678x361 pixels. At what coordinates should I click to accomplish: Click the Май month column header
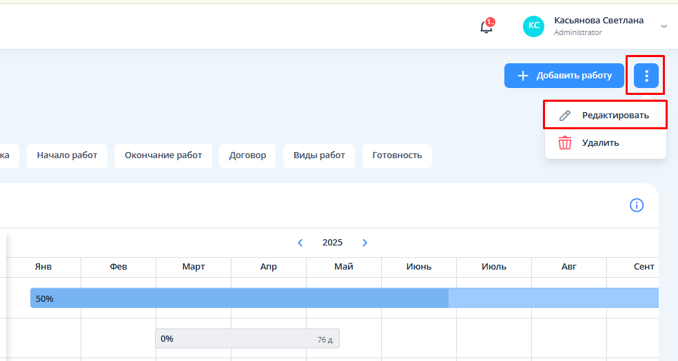(x=344, y=267)
